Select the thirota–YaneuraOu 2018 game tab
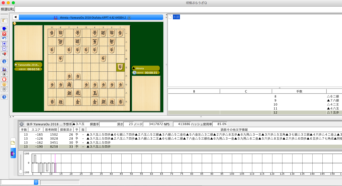The width and height of the screenshot is (342, 186). pyautogui.click(x=91, y=18)
